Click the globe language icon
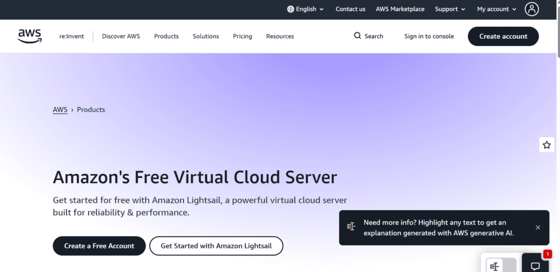 coord(290,9)
